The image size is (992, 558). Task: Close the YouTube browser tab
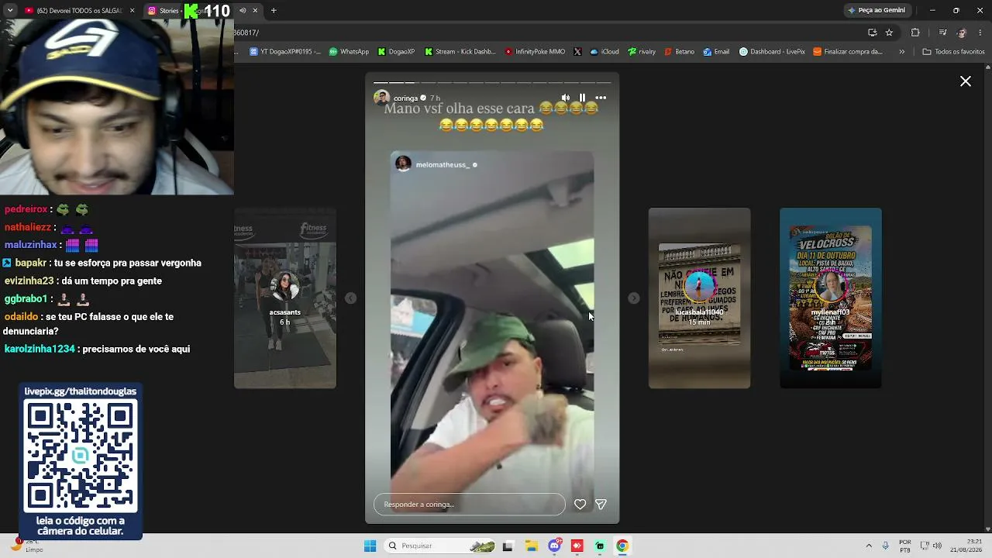[x=132, y=11]
